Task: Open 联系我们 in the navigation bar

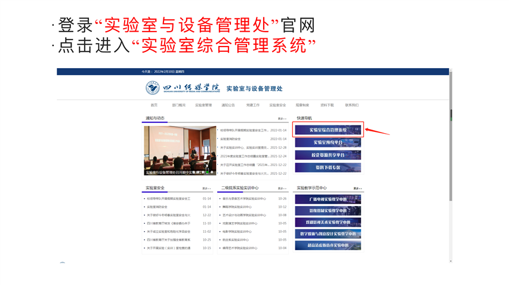Action: click(x=351, y=105)
